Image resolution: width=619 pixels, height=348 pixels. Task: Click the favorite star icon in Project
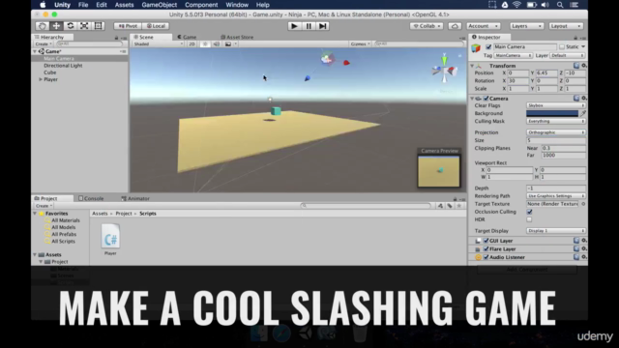coord(459,206)
